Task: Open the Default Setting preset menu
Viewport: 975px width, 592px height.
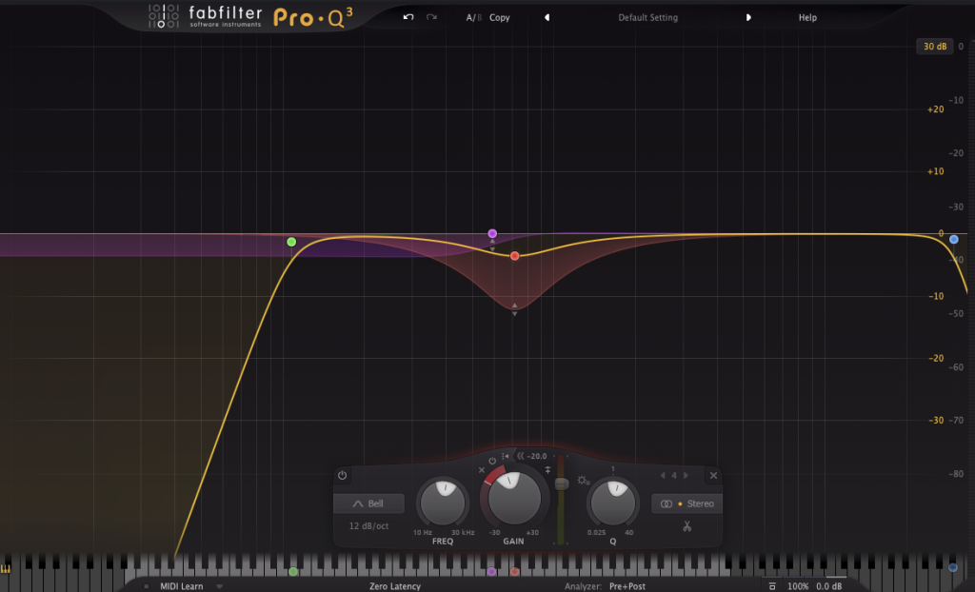Action: [x=647, y=17]
